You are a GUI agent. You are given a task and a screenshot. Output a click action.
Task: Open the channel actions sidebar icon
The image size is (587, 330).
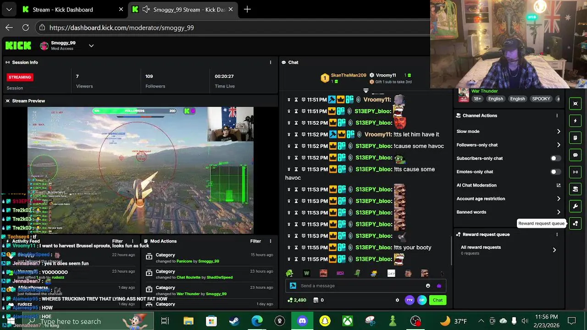[576, 189]
